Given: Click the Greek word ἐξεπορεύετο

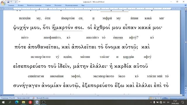Looking at the screenshot, I should pyautogui.click(x=97, y=85).
